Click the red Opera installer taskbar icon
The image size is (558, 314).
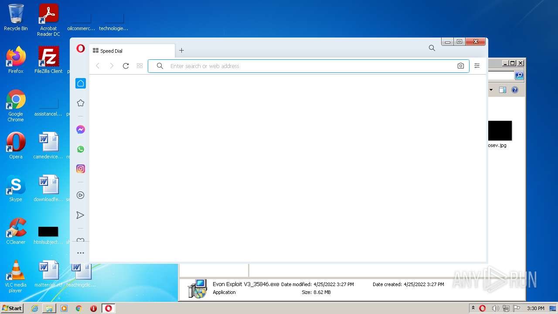pos(93,308)
